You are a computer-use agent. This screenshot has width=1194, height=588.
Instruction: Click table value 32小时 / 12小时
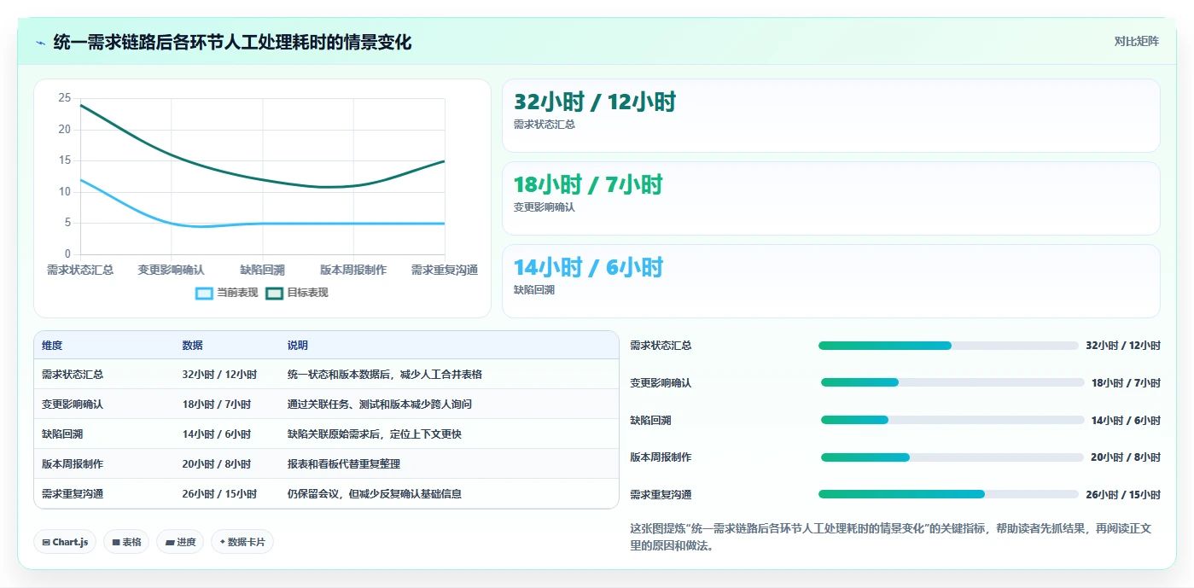pos(219,375)
